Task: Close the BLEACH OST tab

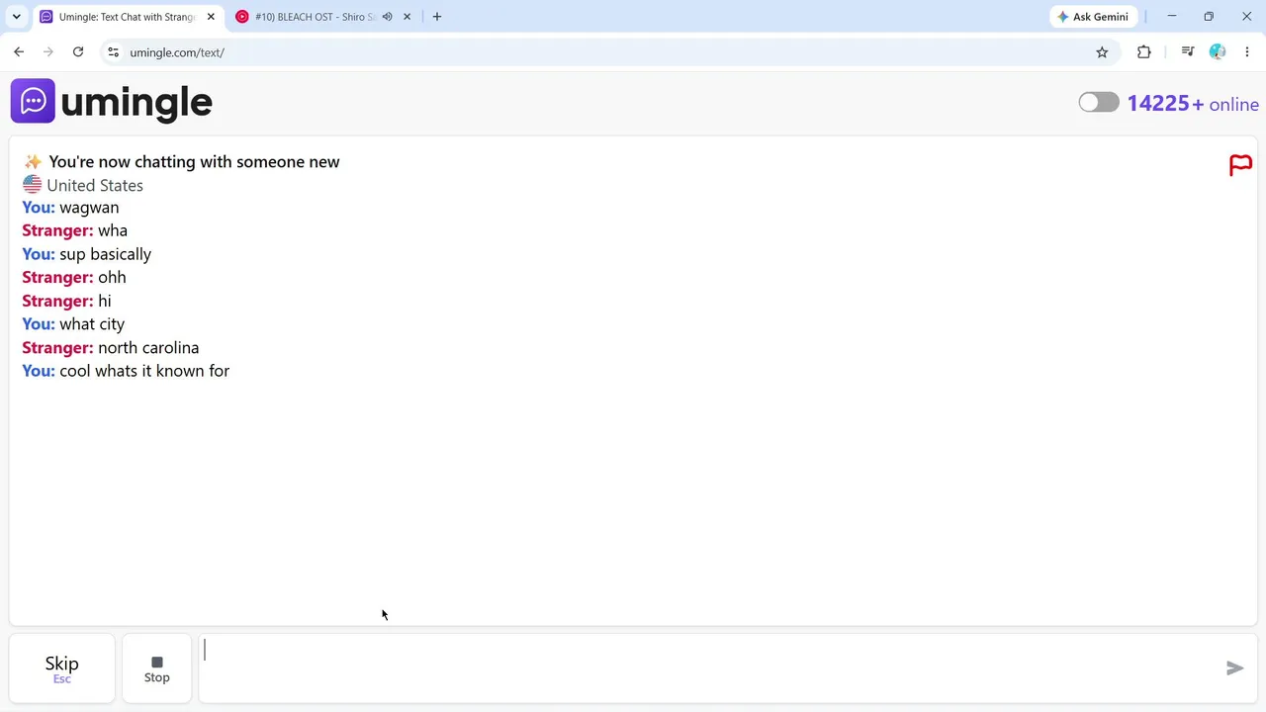Action: point(407,17)
